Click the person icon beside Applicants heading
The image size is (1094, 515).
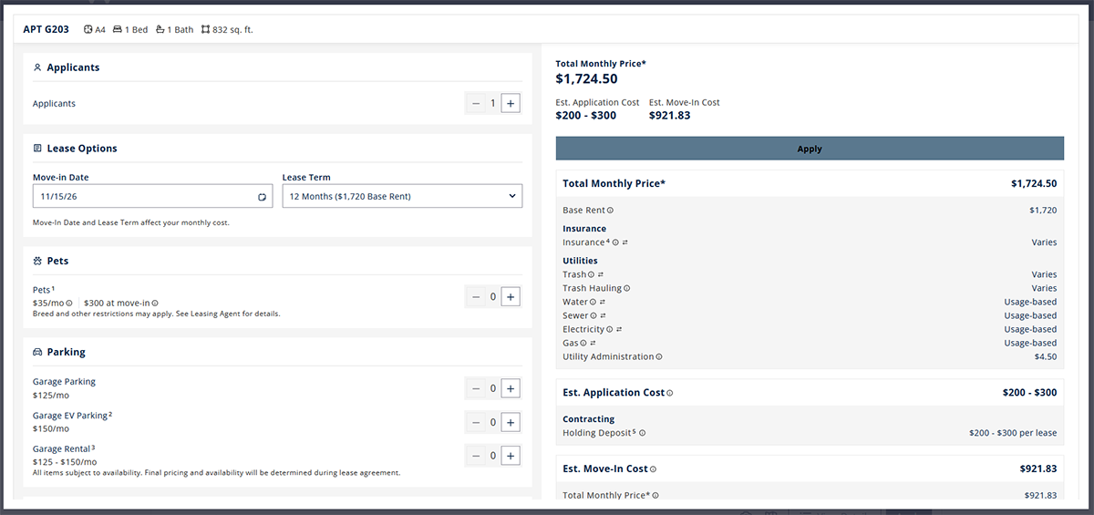(37, 67)
